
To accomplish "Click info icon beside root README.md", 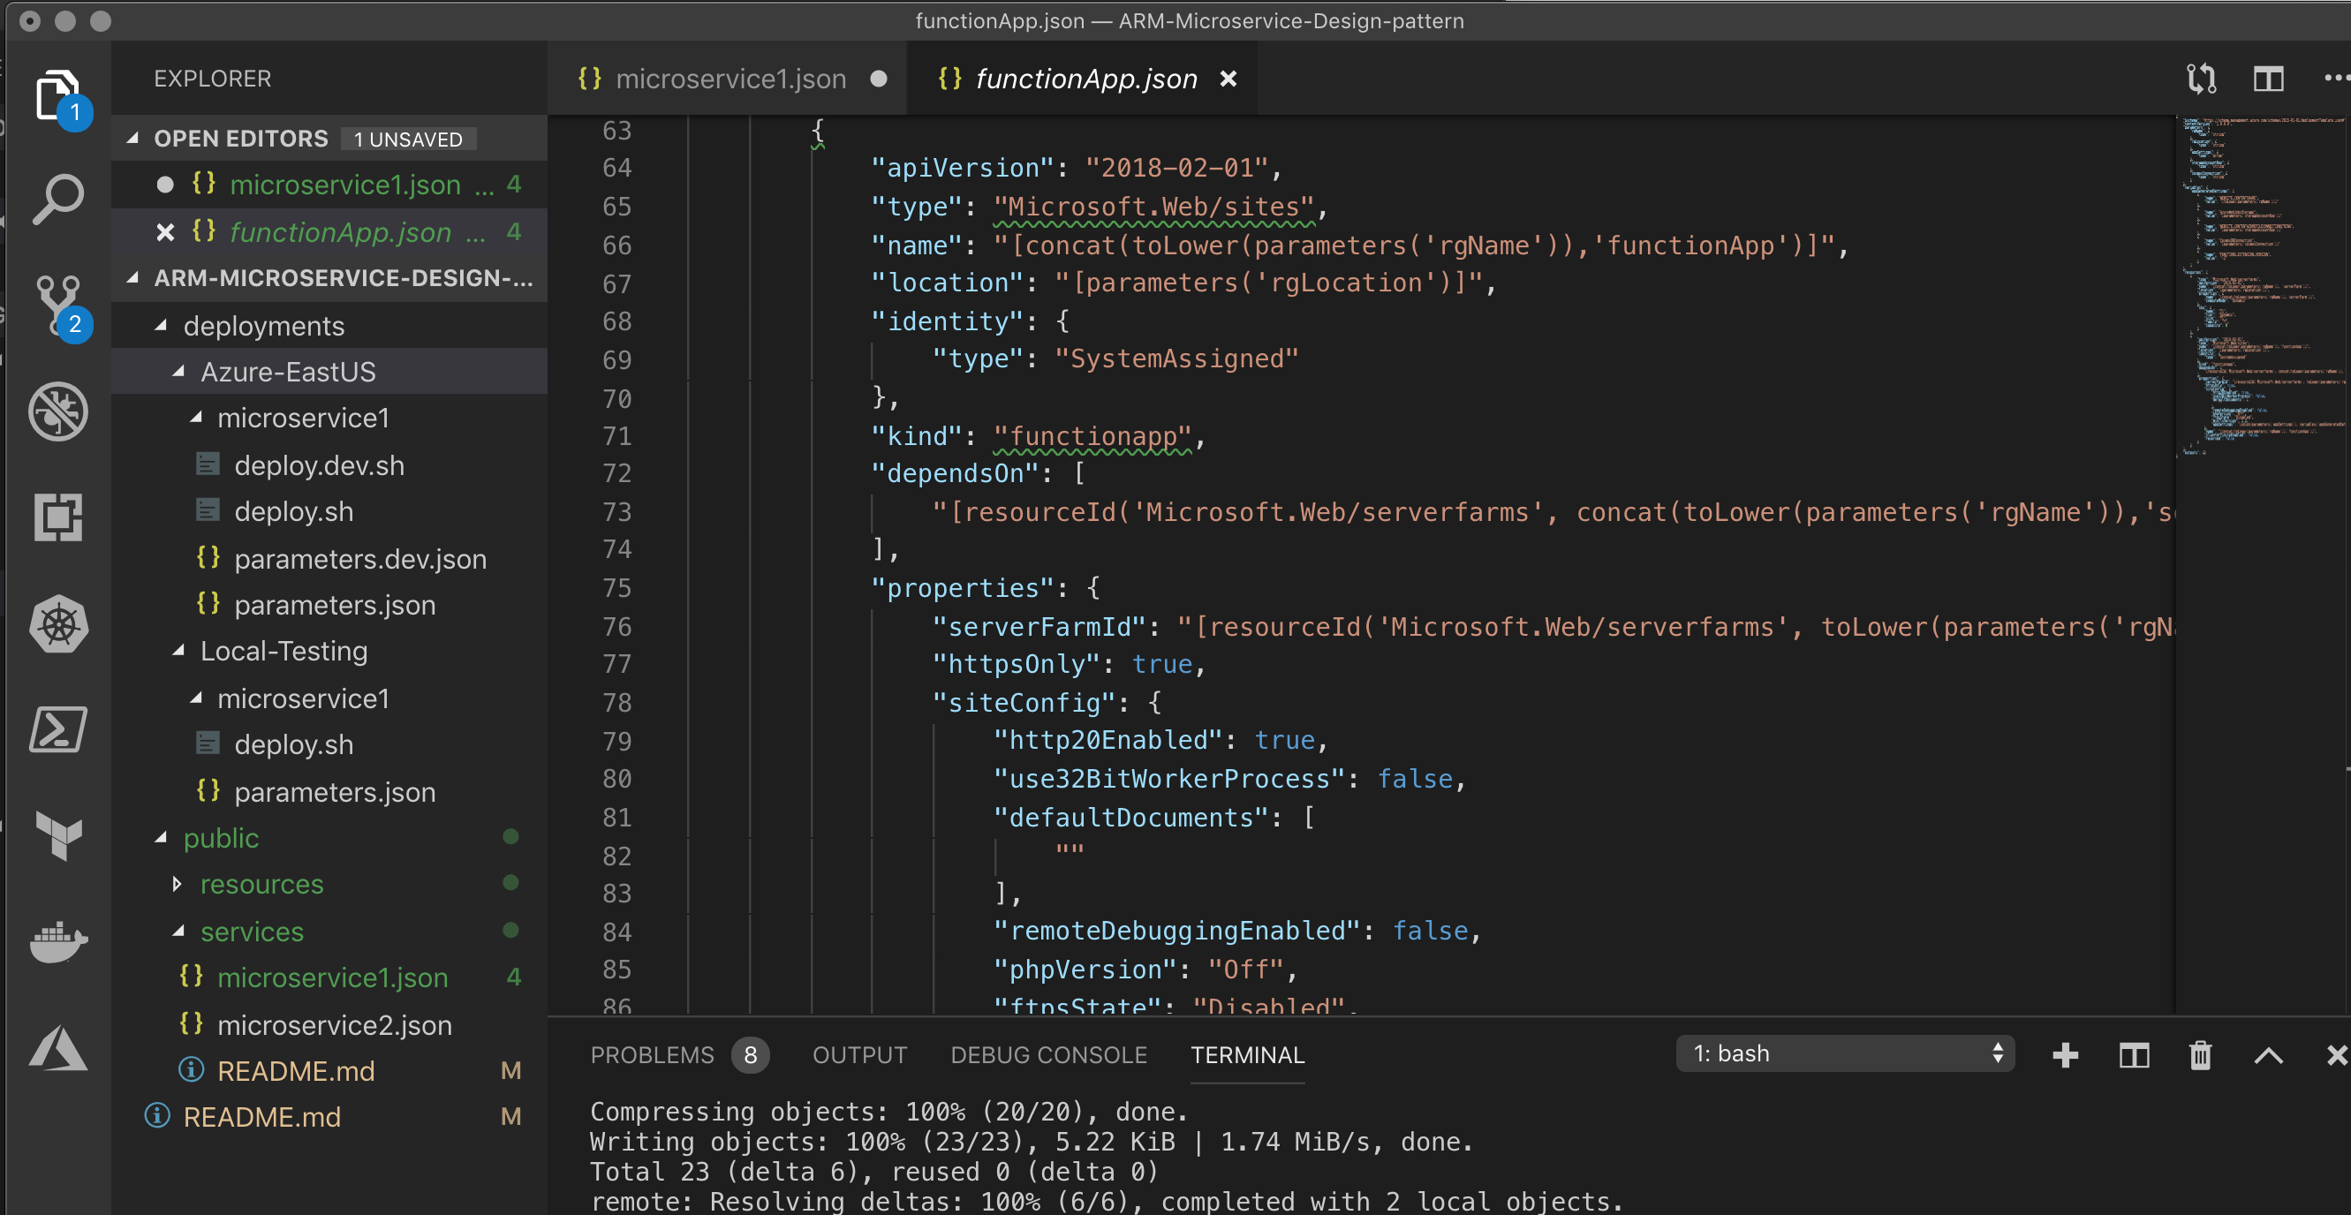I will 157,1116.
